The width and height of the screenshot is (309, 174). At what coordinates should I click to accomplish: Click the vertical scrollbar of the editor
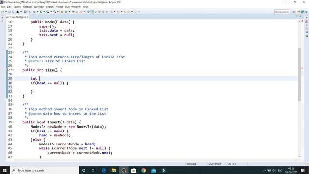point(299,74)
